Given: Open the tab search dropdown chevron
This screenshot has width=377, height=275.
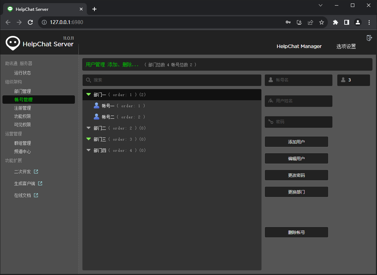Looking at the screenshot, I should click(321, 5).
